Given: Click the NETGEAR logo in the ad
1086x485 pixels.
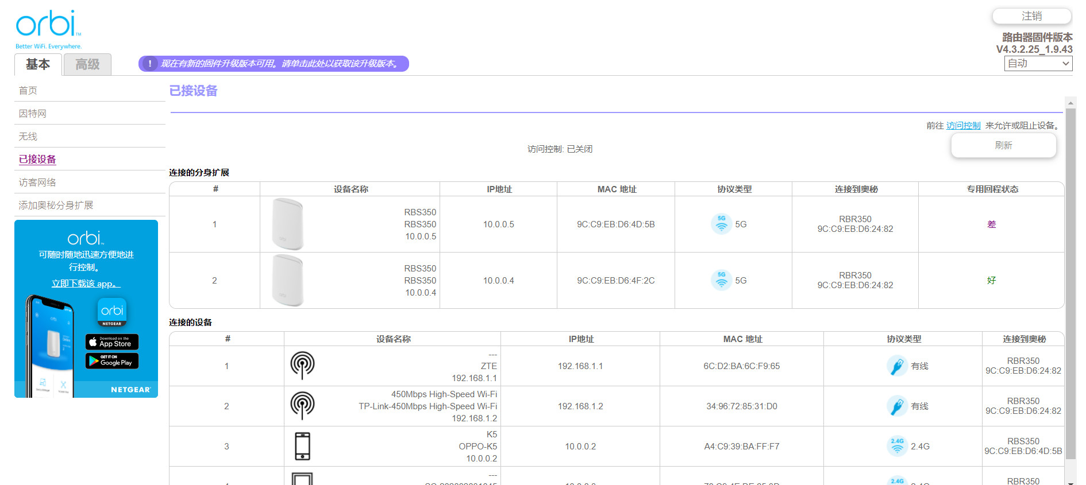Looking at the screenshot, I should tap(131, 390).
